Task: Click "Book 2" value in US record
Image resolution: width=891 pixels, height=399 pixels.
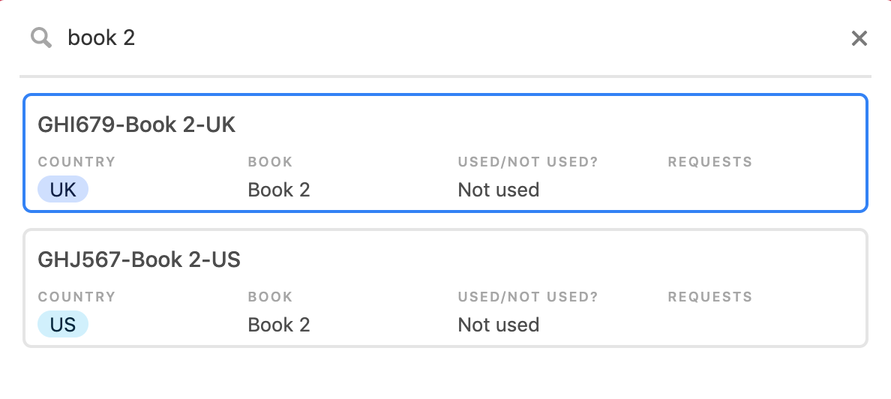Action: [x=279, y=325]
